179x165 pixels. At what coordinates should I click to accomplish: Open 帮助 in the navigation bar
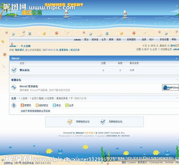click(174, 40)
